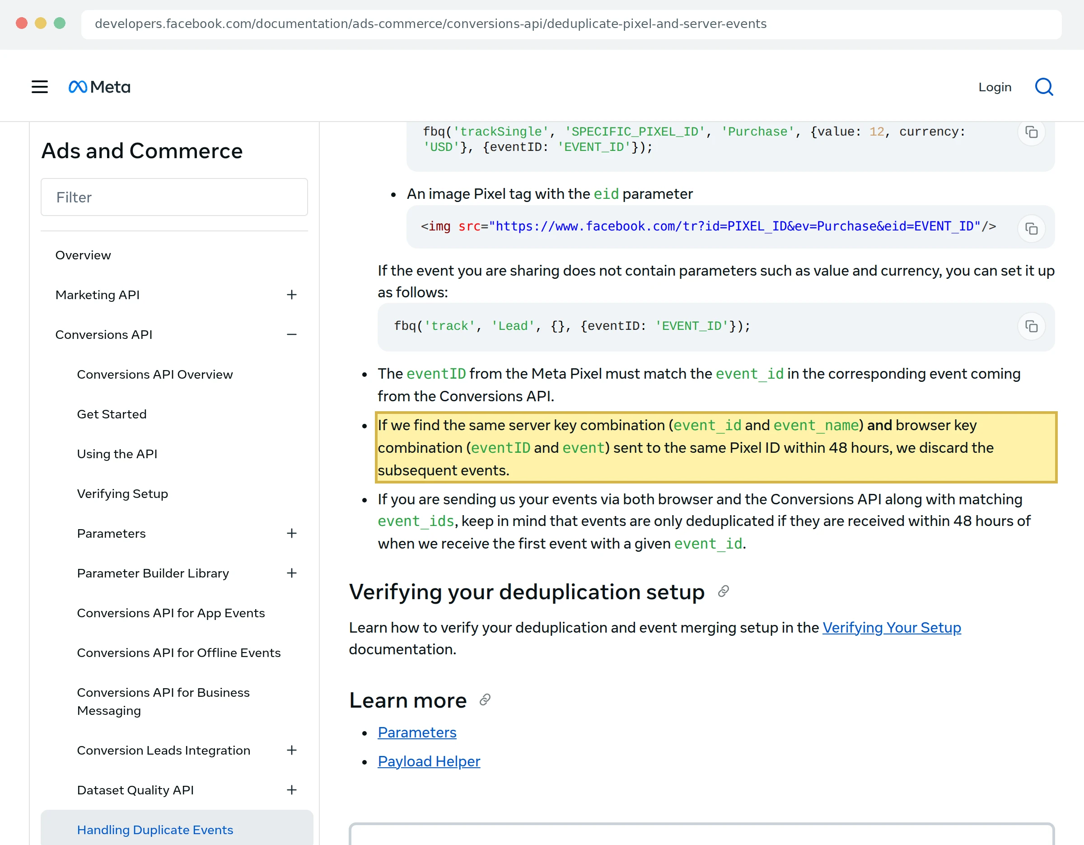Open Conversions API for App Events
The image size is (1084, 845).
pyautogui.click(x=171, y=613)
